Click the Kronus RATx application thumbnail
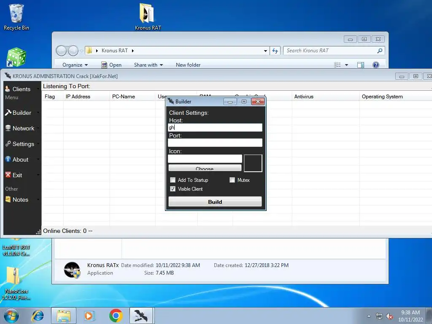Viewport: 432px width, 324px height. point(72,270)
